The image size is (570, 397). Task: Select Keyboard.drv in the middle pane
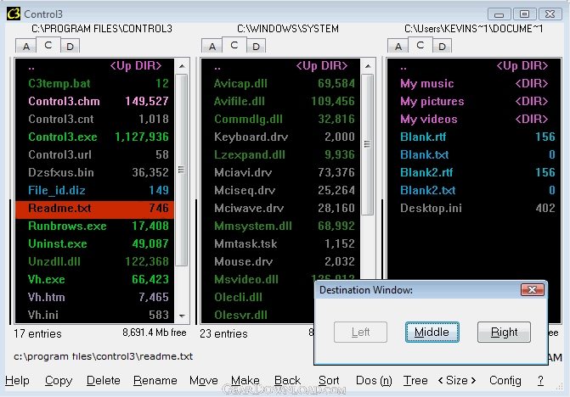point(280,137)
